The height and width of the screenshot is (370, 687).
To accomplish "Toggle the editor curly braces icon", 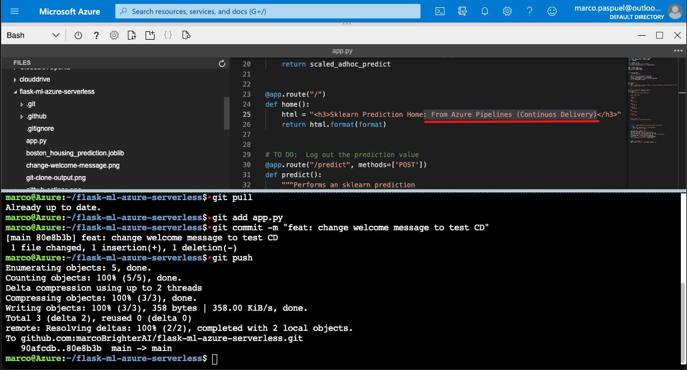I will coord(168,35).
